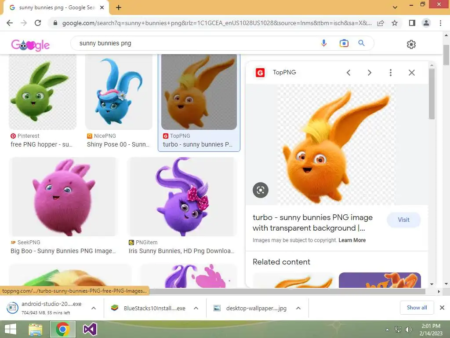Close the downloads bar

point(442,308)
